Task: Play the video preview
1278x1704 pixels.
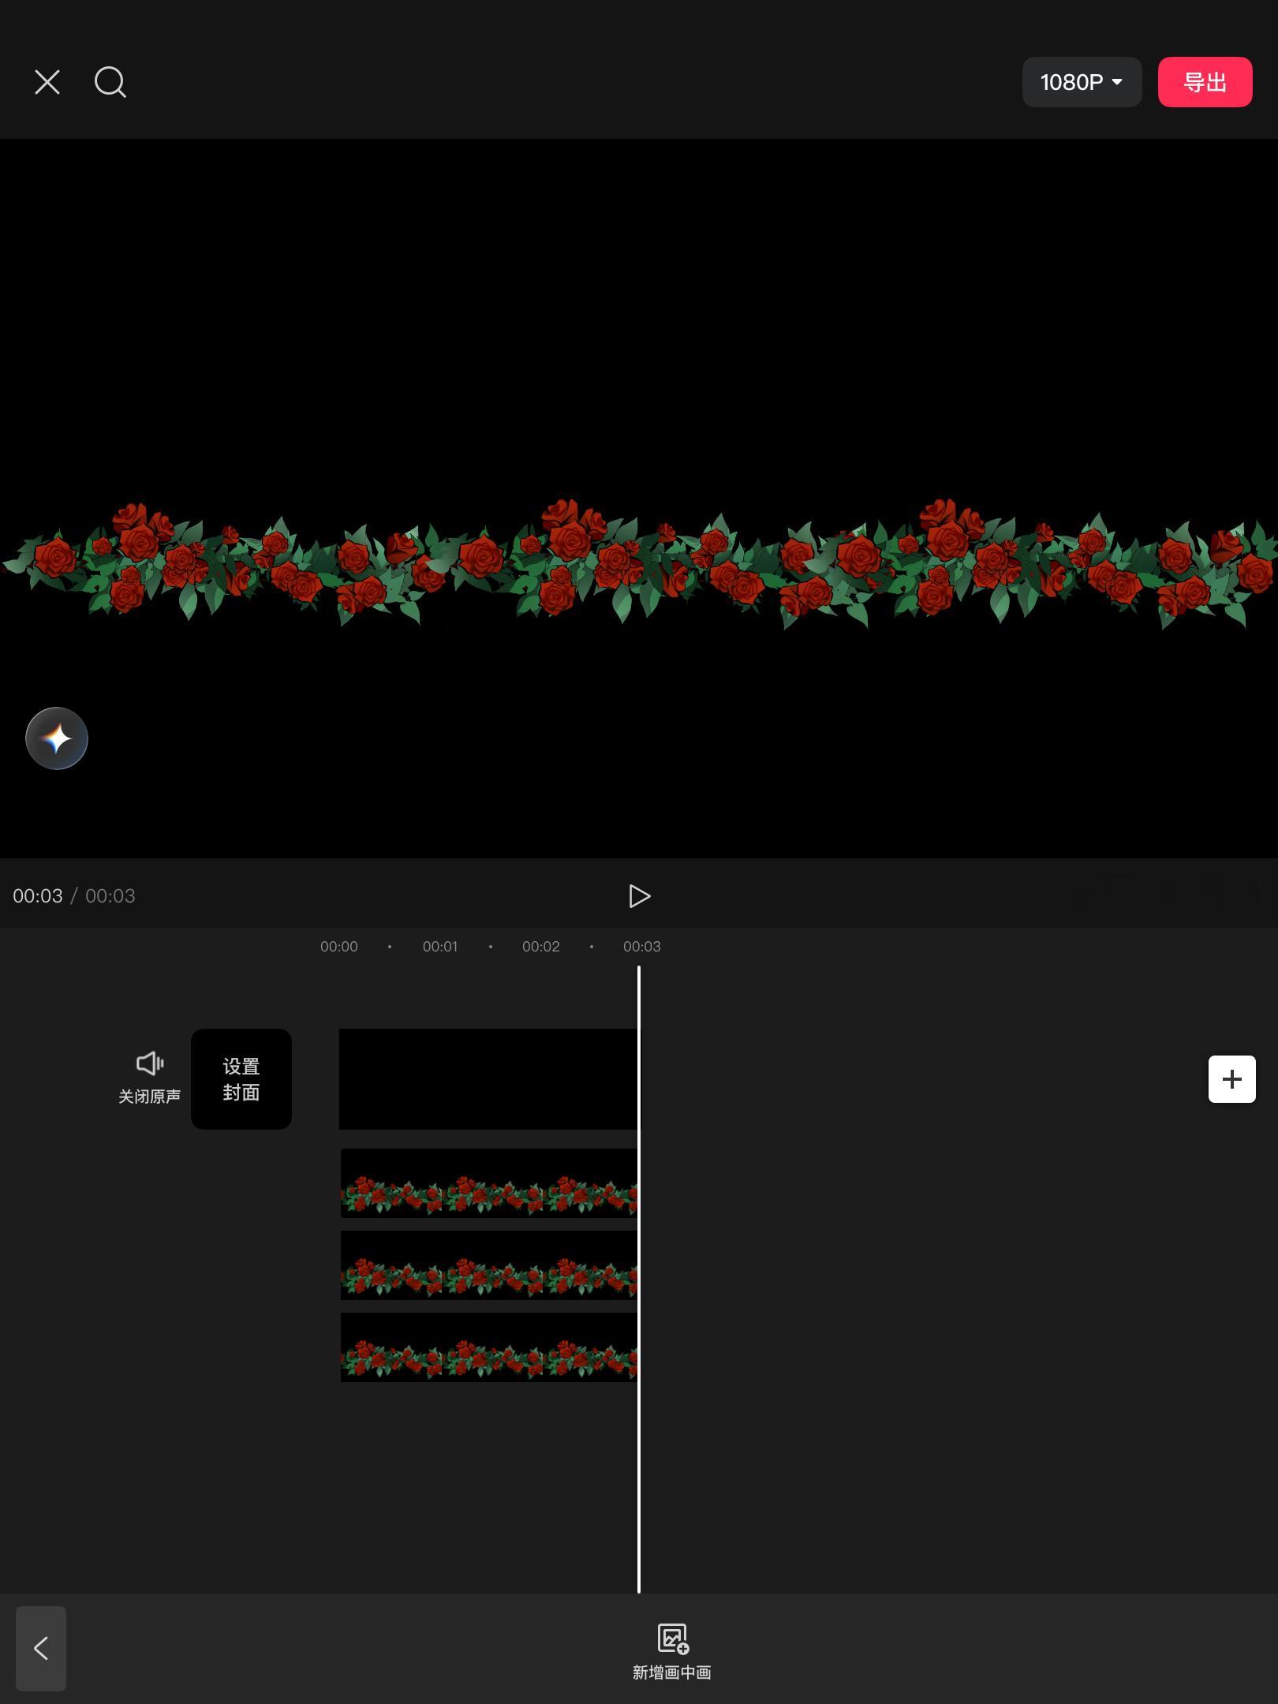Action: point(639,896)
